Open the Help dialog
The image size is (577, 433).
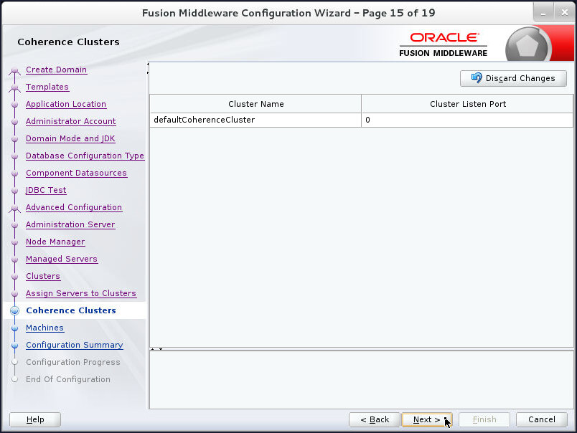(34, 419)
